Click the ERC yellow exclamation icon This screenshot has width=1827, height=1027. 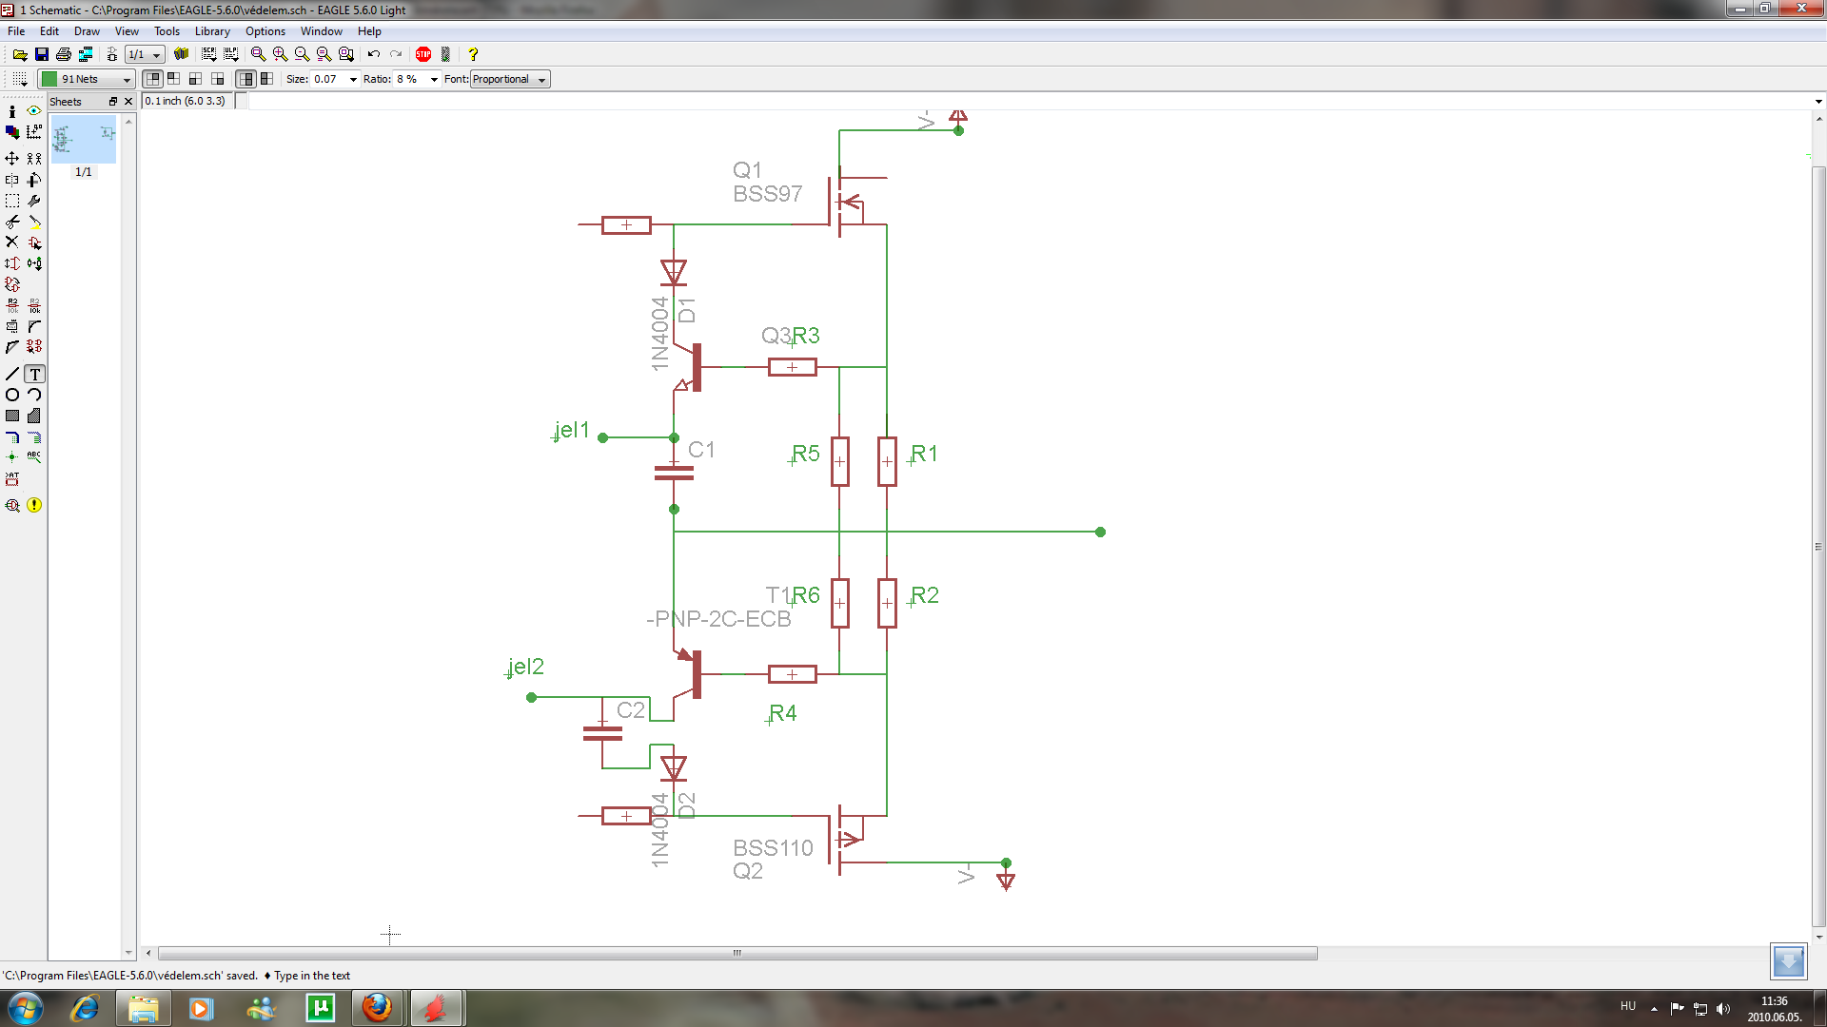[34, 505]
